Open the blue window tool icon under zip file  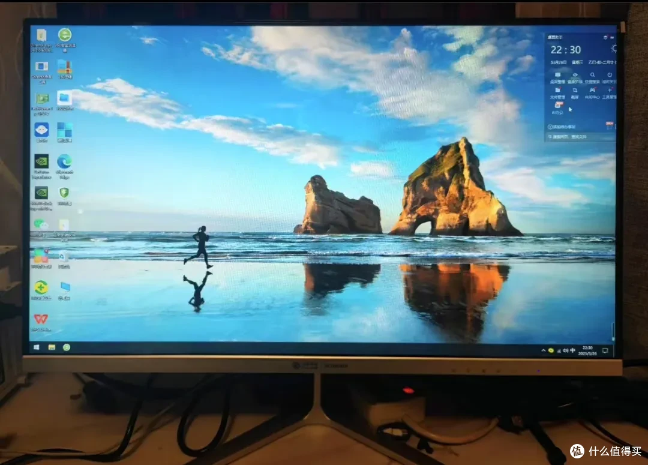click(42, 72)
